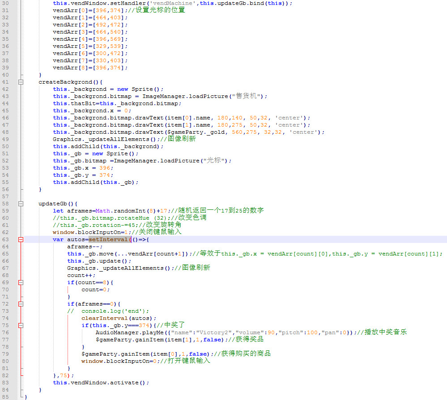
Task: Collapse the if(this._gb.y===374) fold marker
Action: (x=21, y=325)
